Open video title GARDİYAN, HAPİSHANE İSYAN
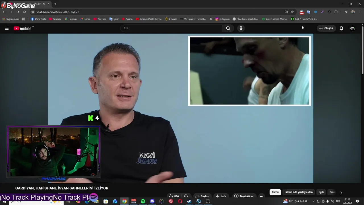 62,188
